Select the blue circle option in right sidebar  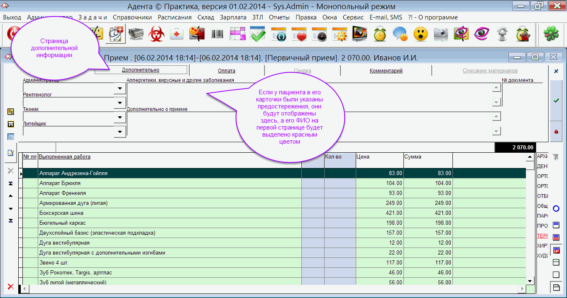point(556,209)
